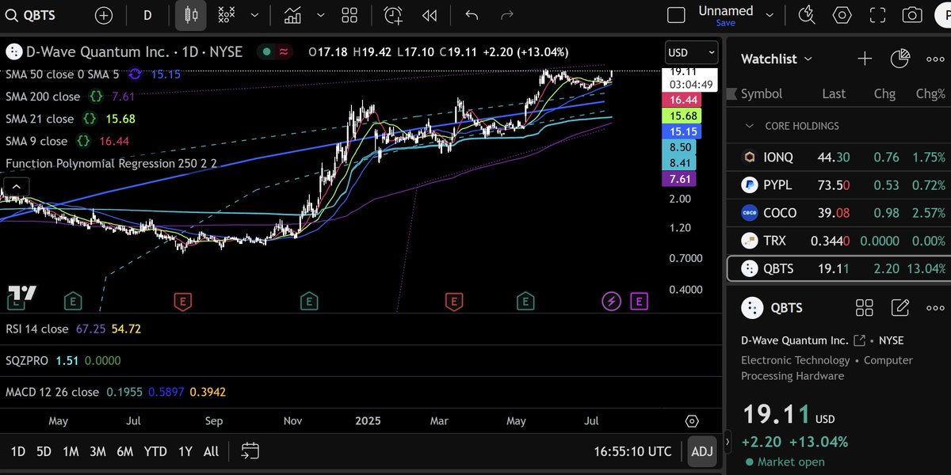This screenshot has height=475, width=951.
Task: Select 1M time range
Action: pyautogui.click(x=71, y=451)
